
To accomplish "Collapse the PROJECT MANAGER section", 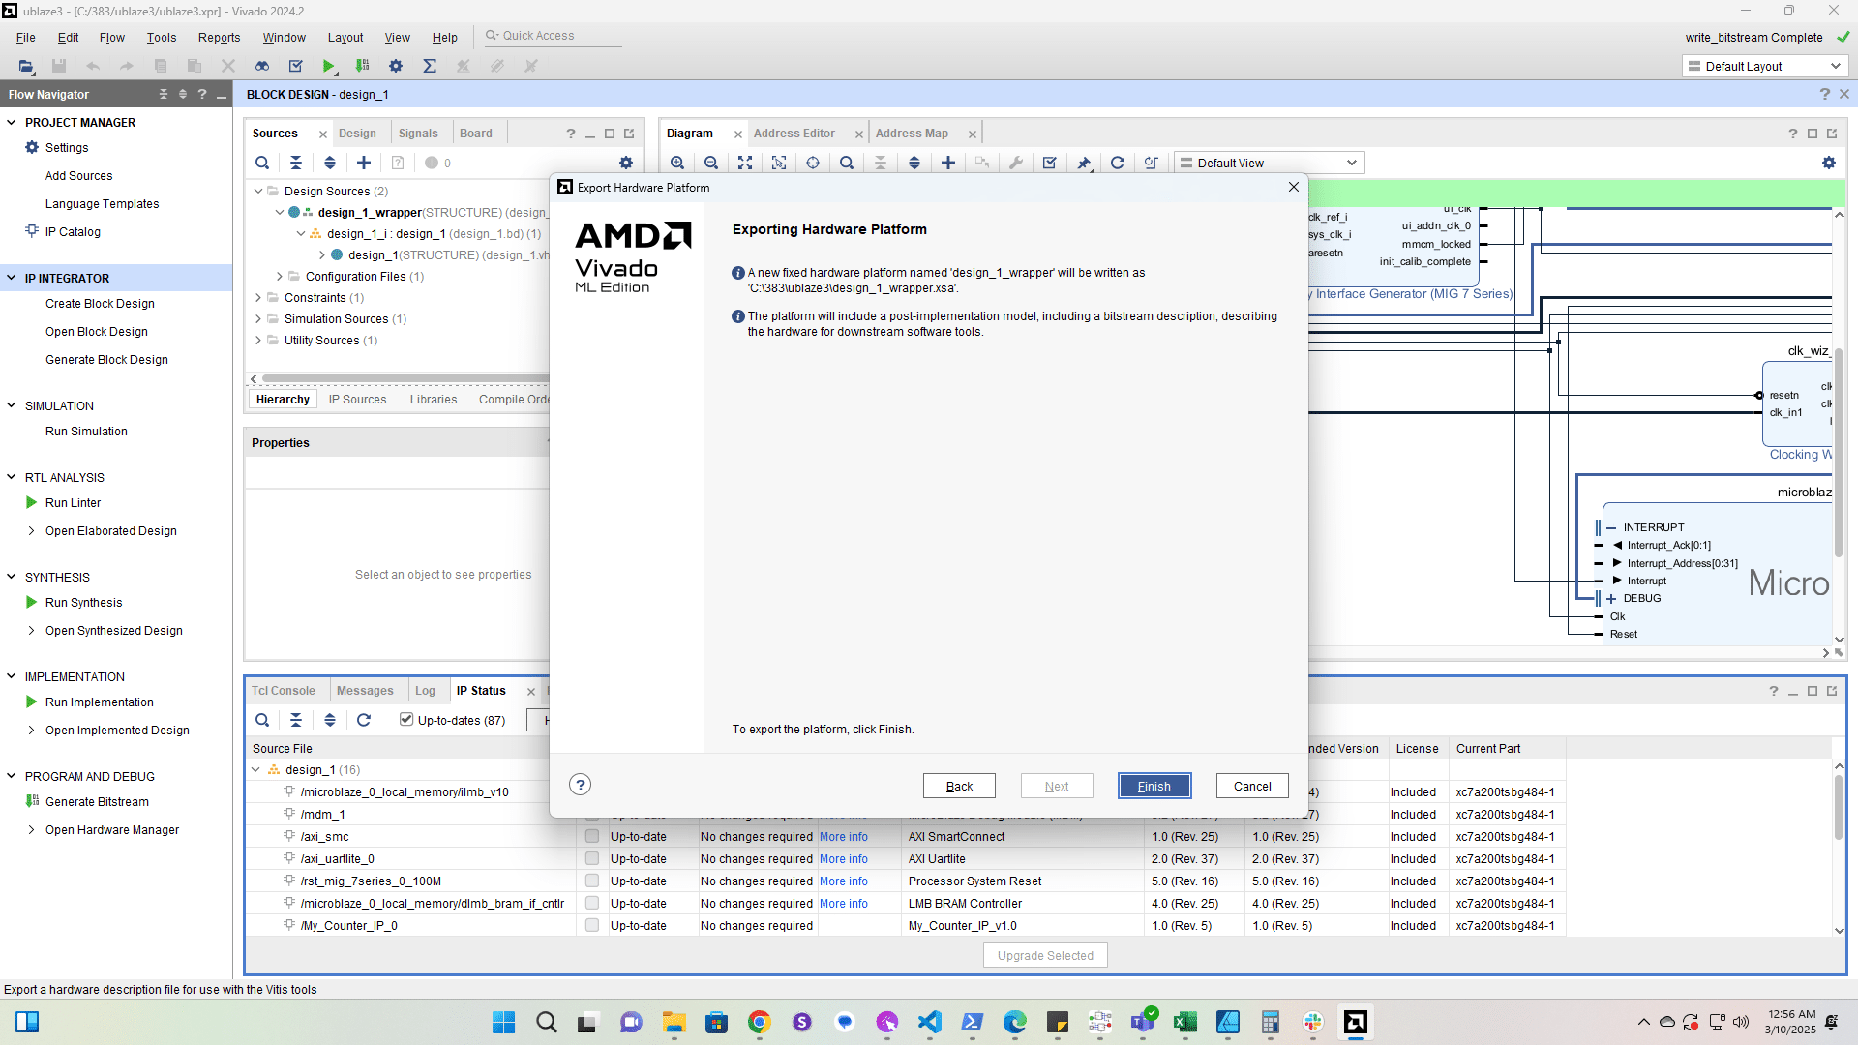I will (12, 123).
